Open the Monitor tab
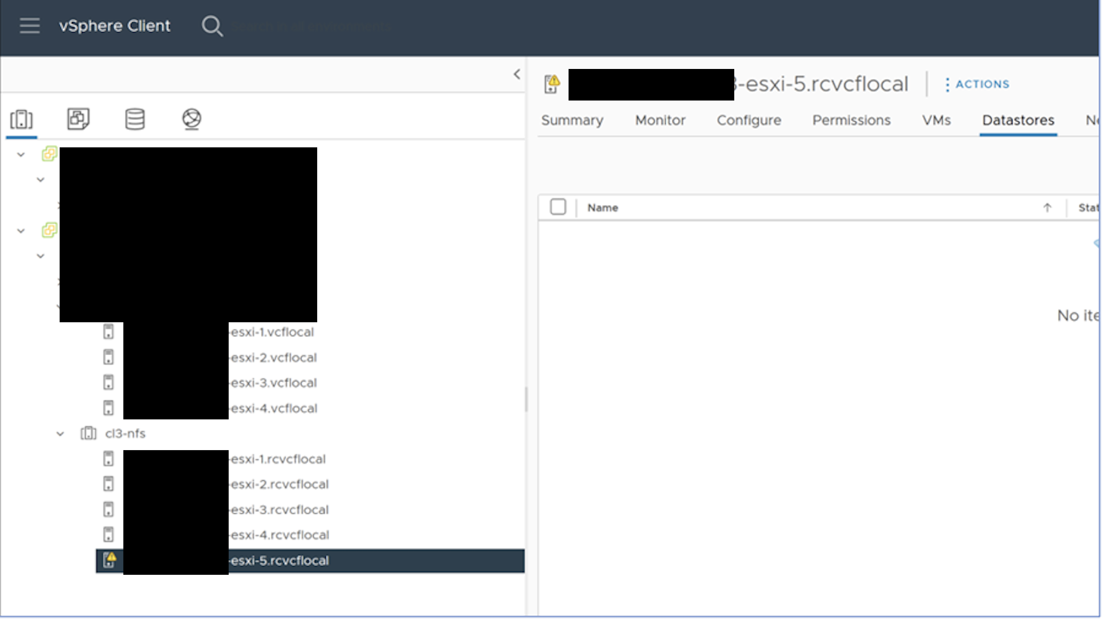 coord(660,121)
